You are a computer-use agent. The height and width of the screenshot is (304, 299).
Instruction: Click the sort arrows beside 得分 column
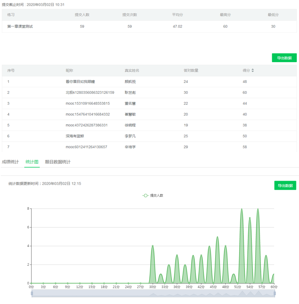pos(253,70)
